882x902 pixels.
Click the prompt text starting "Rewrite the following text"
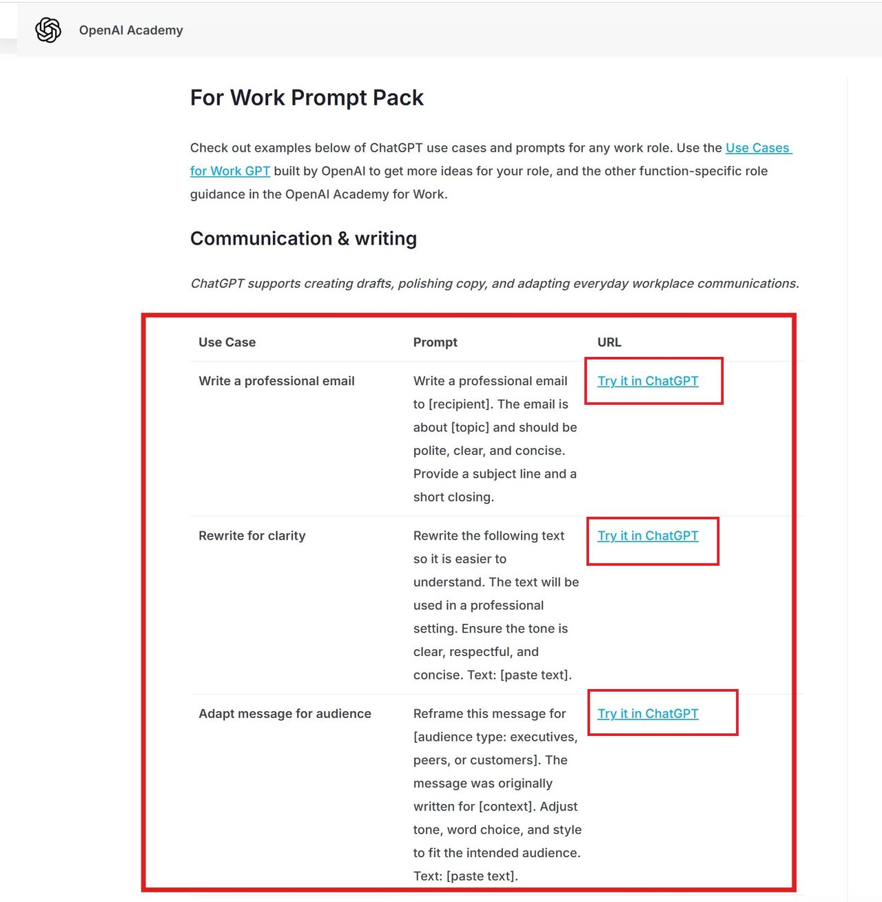(495, 605)
